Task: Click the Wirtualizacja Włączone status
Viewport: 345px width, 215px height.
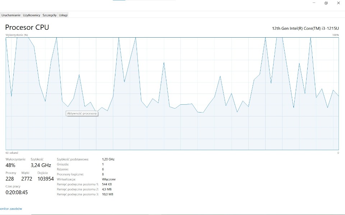Action: click(109, 179)
